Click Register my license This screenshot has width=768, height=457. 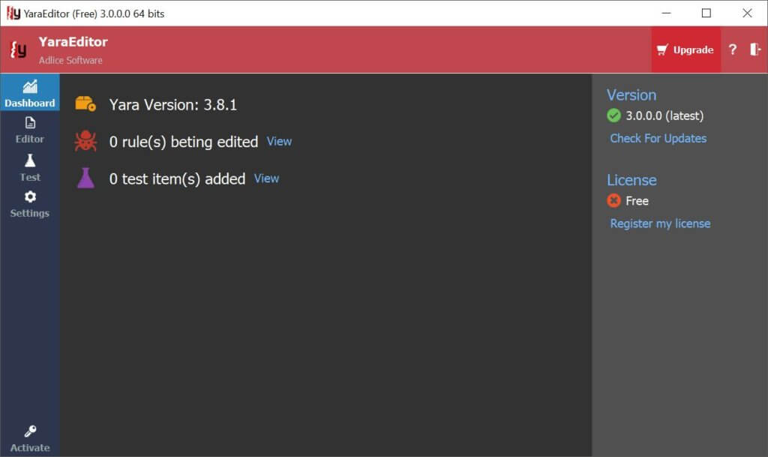659,223
